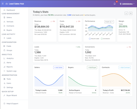Image resolution: width=137 pixels, height=109 pixels.
Task: Open the notifications bell
Action: click(x=115, y=4)
